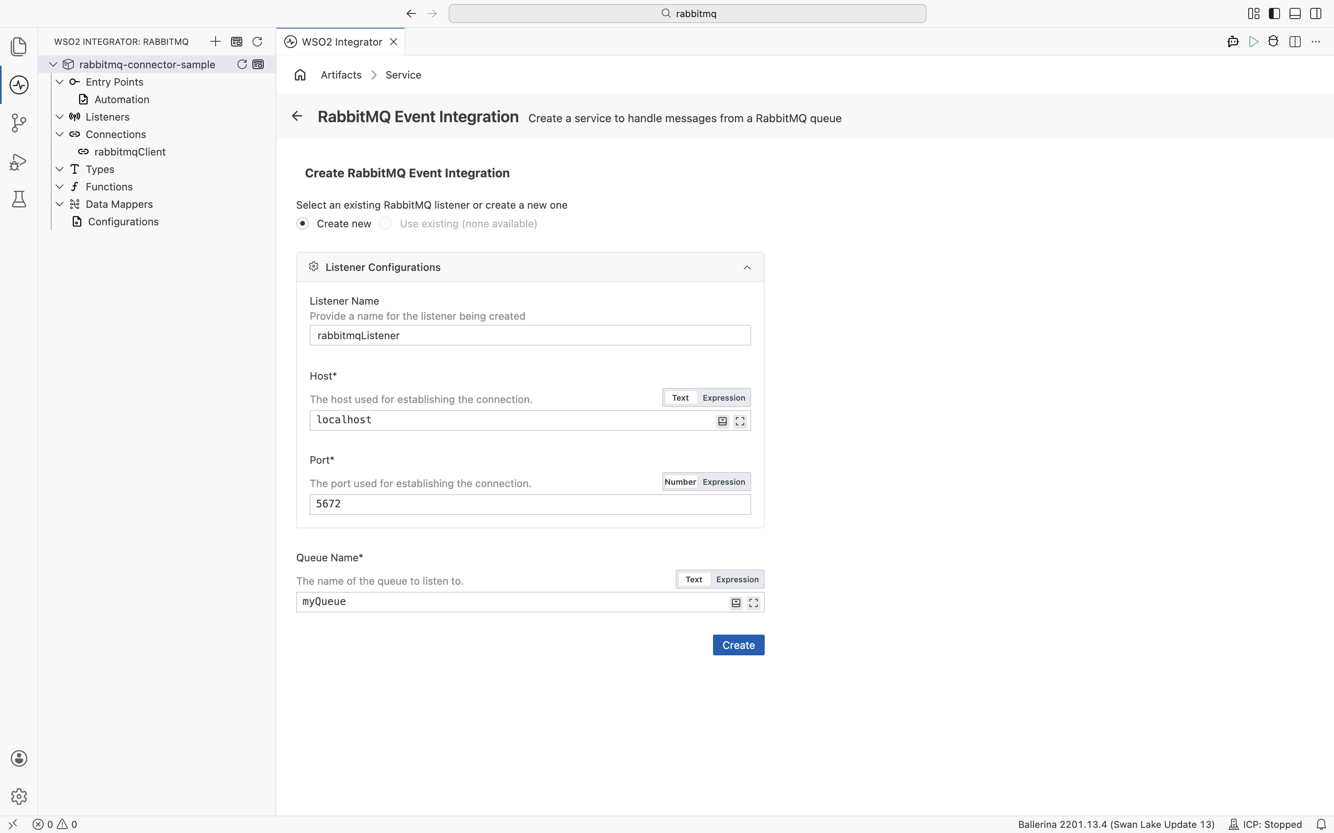This screenshot has height=833, width=1334.
Task: Navigate forward with title bar arrow
Action: 432,13
